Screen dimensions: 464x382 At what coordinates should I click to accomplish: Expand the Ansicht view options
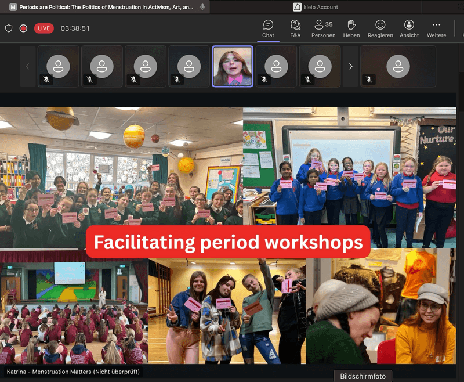click(x=409, y=28)
